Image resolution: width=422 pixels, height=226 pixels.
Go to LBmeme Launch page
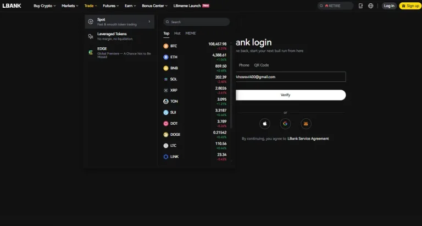click(191, 5)
